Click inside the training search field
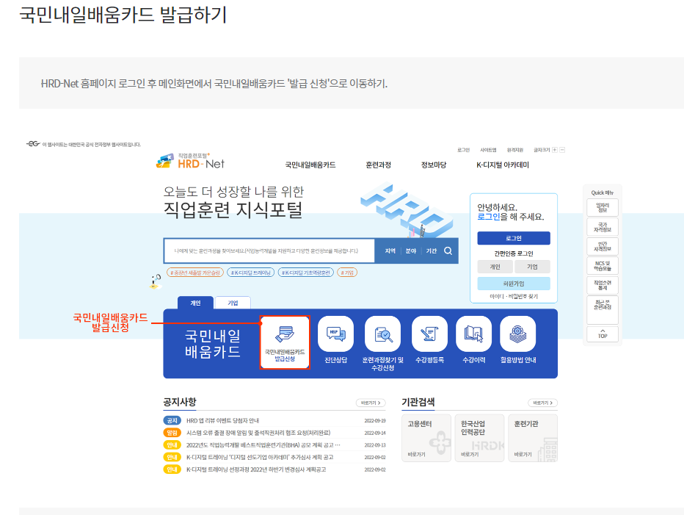The image size is (684, 515). (269, 251)
